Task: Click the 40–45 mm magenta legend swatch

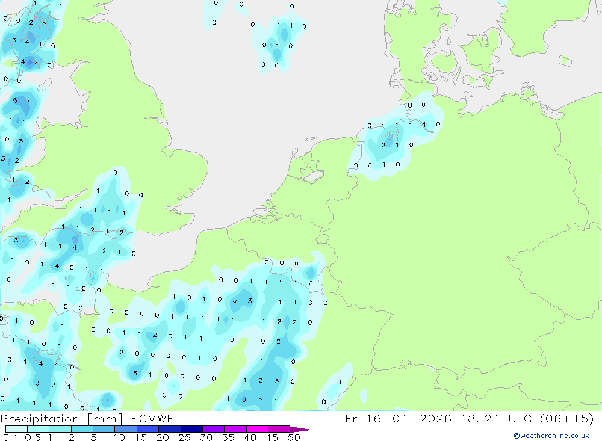Action: coord(257,429)
